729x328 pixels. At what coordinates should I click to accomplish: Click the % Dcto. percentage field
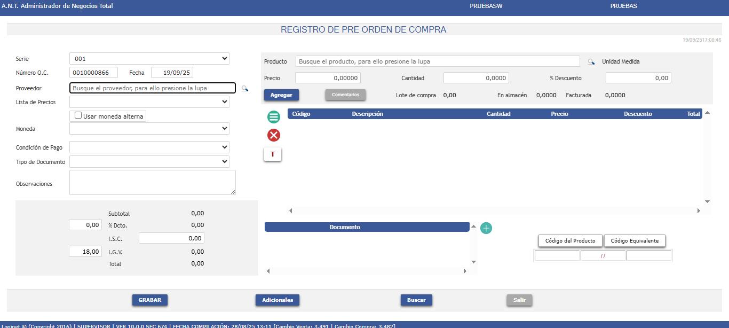(85, 225)
